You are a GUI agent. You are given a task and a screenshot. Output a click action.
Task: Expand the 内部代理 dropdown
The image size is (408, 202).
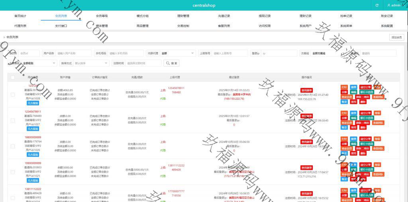[x=177, y=53]
